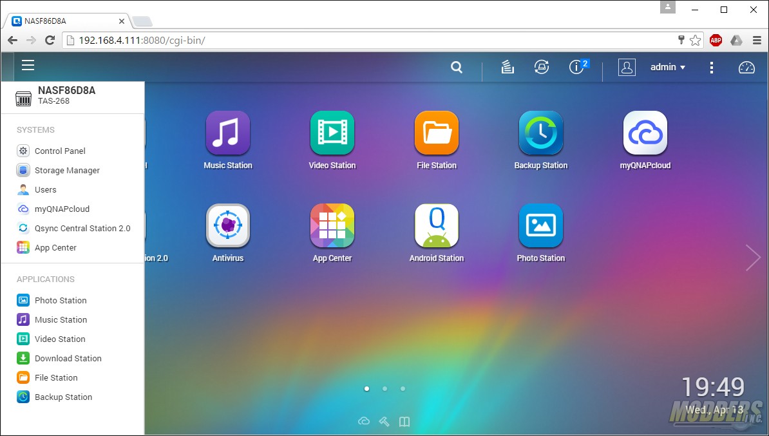The height and width of the screenshot is (436, 769).
Task: Launch Android Station desktop icon
Action: [437, 225]
